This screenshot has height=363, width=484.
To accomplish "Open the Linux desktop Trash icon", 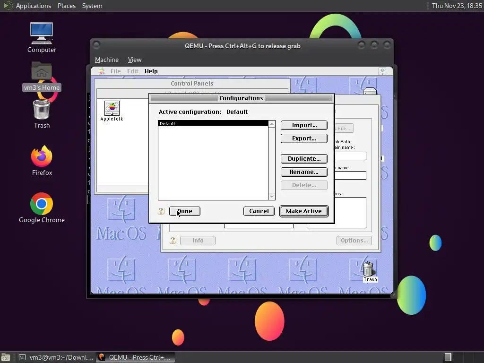I will (42, 114).
